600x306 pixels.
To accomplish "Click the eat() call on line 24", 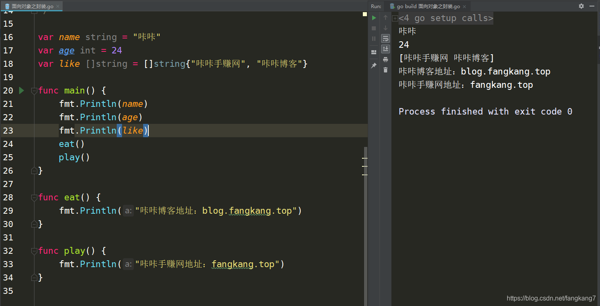I will (72, 144).
